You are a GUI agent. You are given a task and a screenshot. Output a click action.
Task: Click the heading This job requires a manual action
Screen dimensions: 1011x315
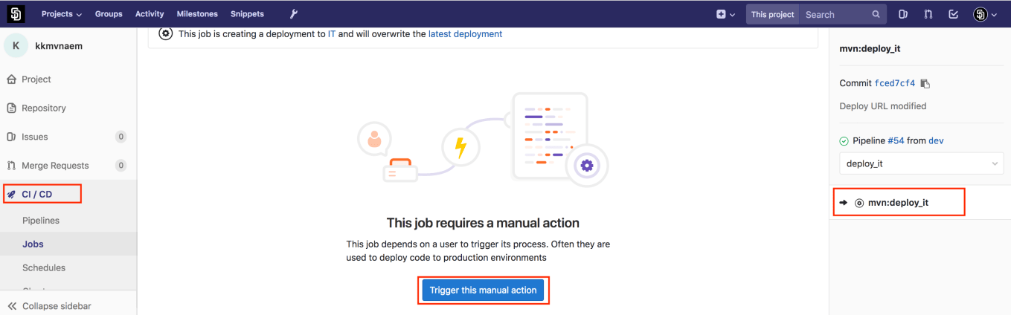pos(483,223)
